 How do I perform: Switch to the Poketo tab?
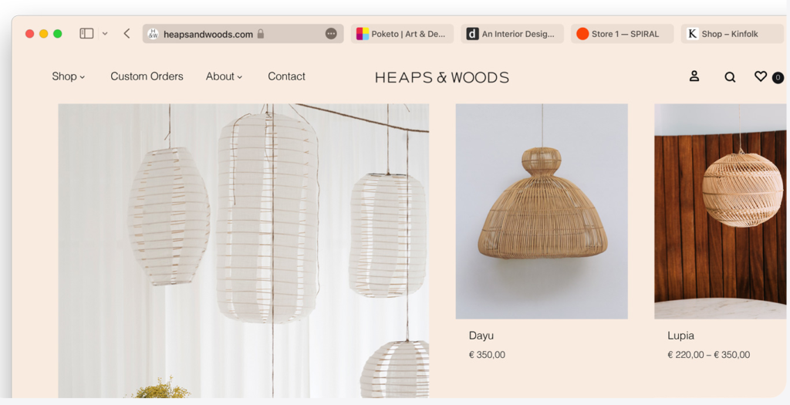tap(402, 34)
